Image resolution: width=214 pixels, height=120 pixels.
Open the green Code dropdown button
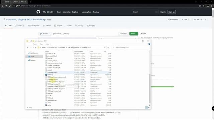(x=134, y=34)
